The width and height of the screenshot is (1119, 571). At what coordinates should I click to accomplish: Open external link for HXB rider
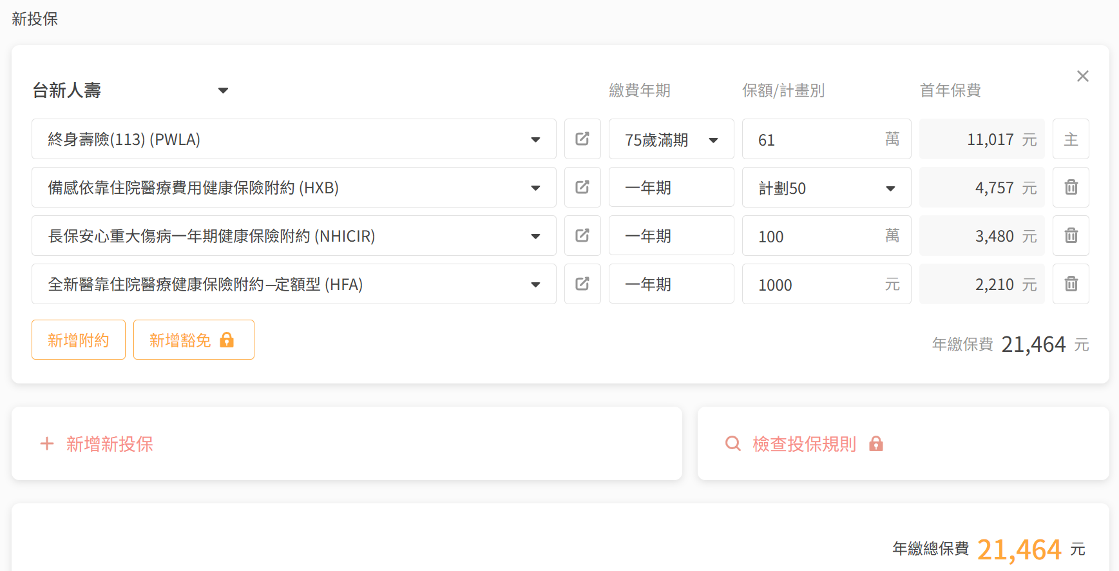[x=582, y=188]
